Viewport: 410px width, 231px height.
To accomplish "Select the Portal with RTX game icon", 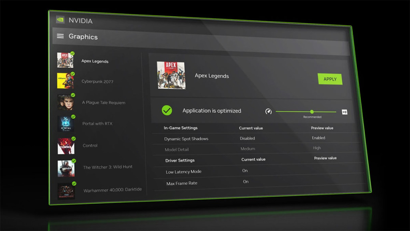I will tap(66, 124).
